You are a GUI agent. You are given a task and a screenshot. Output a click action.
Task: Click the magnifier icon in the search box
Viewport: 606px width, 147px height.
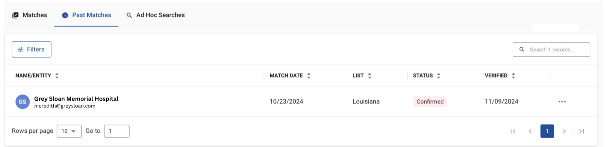[522, 50]
